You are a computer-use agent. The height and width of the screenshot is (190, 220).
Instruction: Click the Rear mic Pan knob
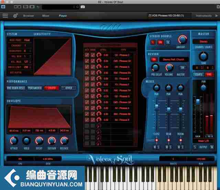click(x=168, y=88)
